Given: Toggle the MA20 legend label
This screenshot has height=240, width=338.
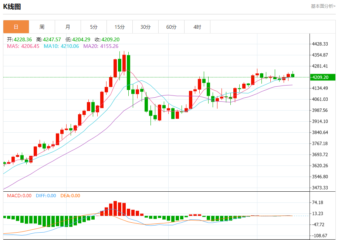Looking at the screenshot, I should [101, 46].
